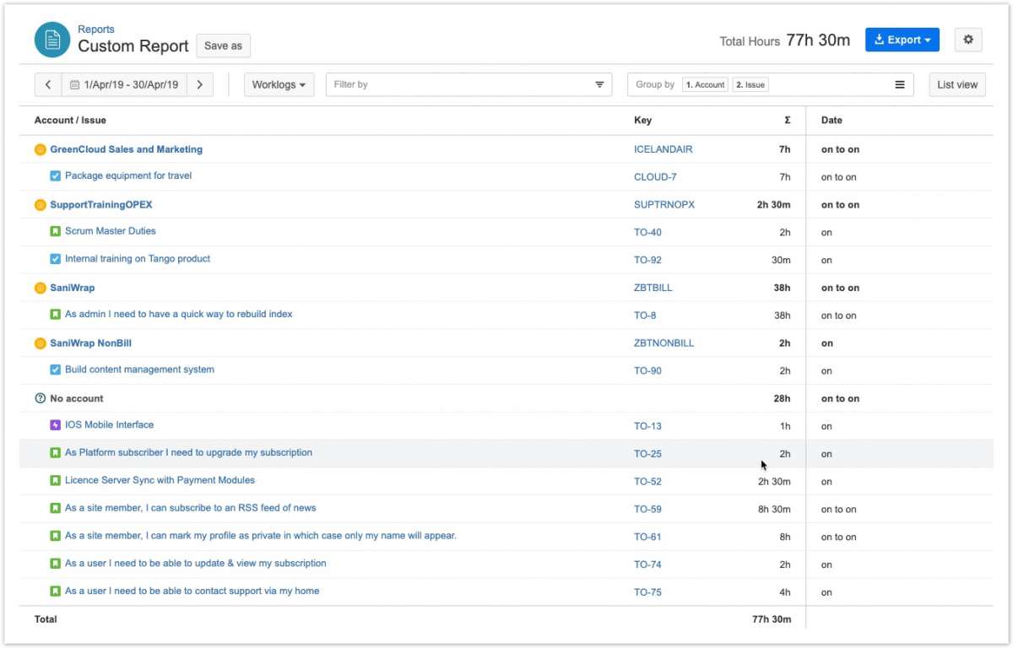Screen dimensions: 1013x648
Task: Select the 1. Account grouping tag
Action: tap(705, 84)
